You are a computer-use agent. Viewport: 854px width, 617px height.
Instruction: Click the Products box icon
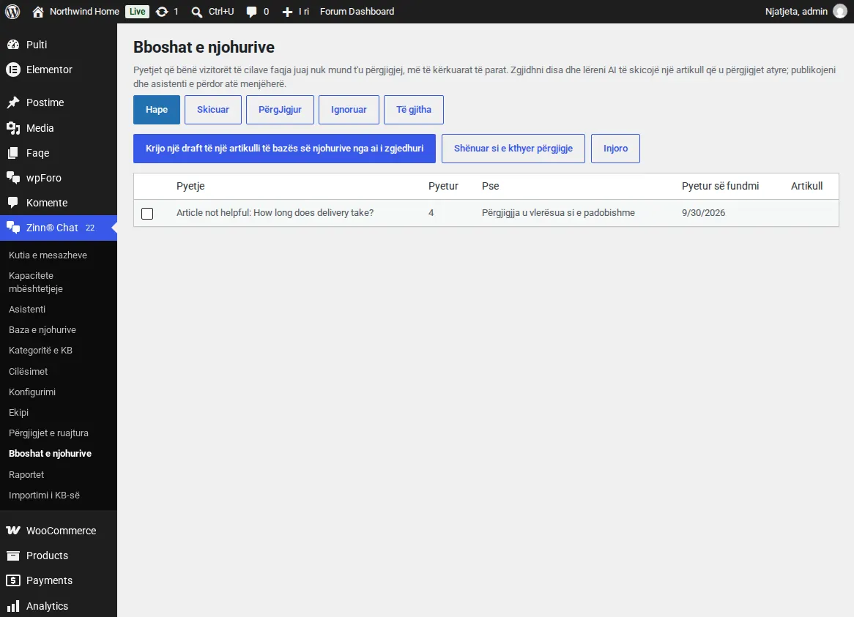(13, 556)
